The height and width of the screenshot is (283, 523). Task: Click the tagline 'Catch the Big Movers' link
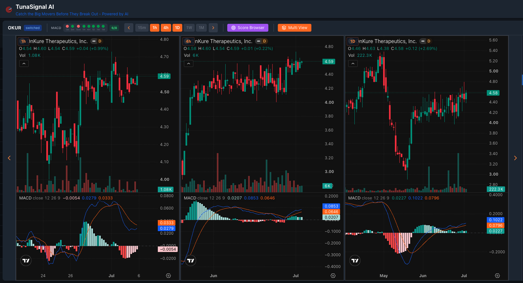(71, 14)
